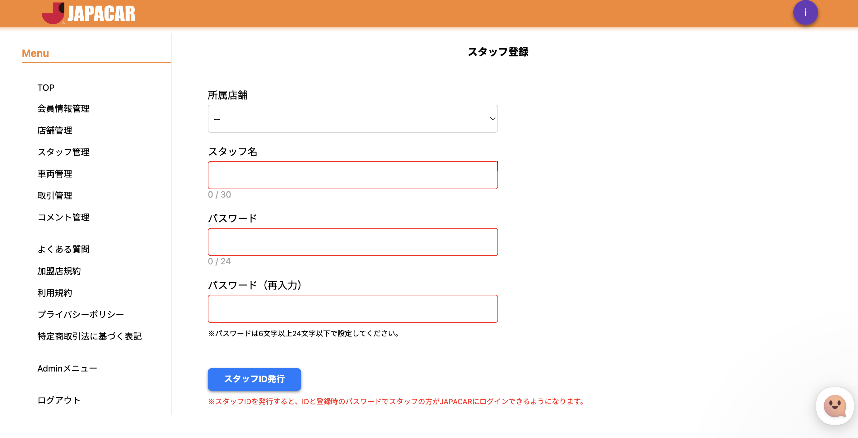This screenshot has width=858, height=438.
Task: Open コメント管理 menu item
Action: (x=63, y=217)
